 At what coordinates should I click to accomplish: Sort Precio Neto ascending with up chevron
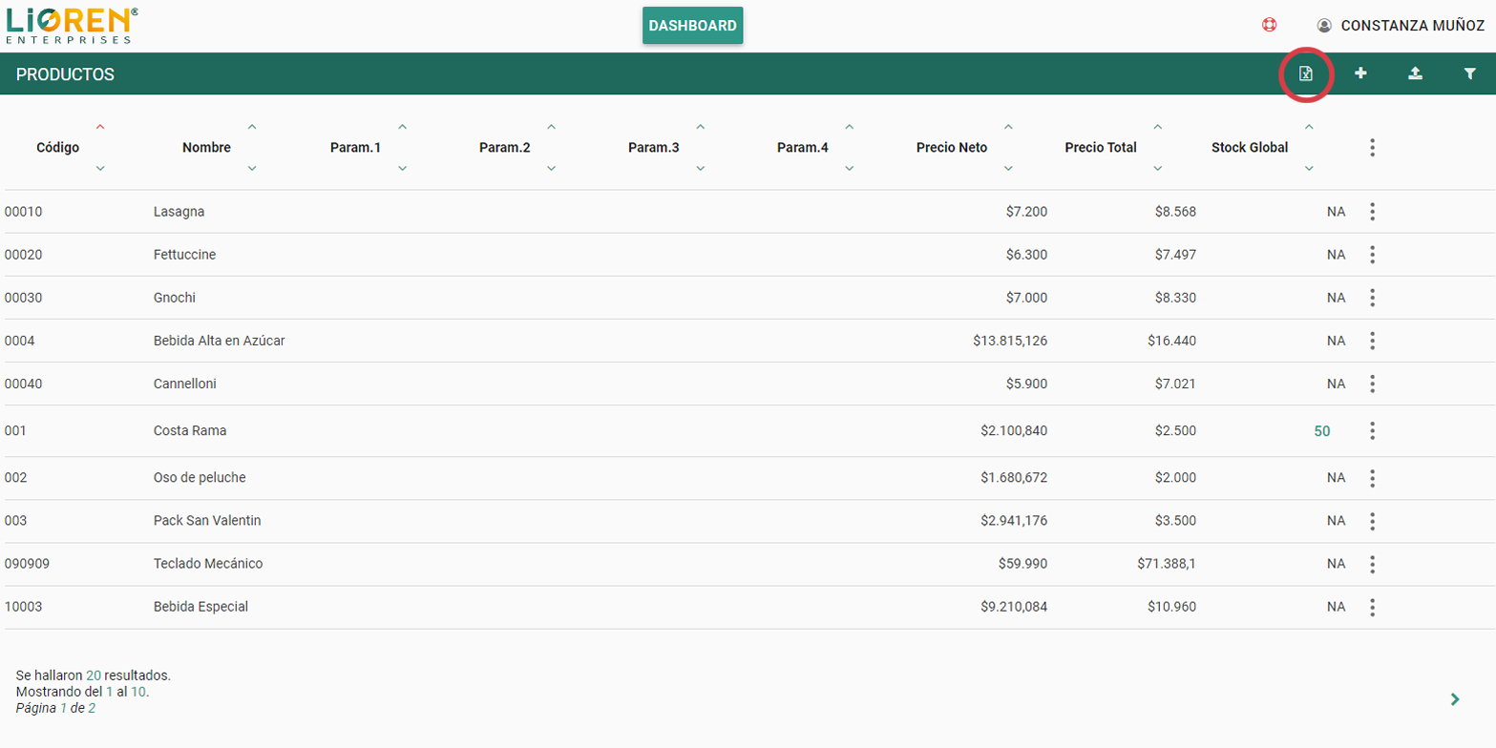tap(1008, 127)
